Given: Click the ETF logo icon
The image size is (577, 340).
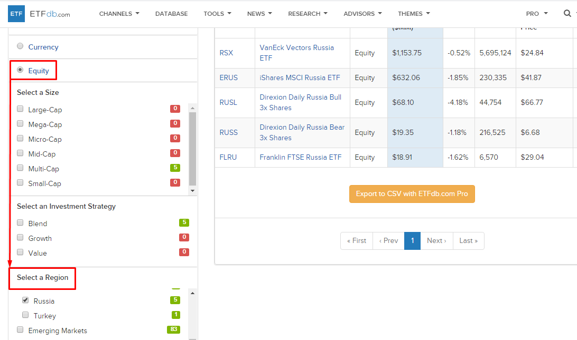Looking at the screenshot, I should (16, 14).
